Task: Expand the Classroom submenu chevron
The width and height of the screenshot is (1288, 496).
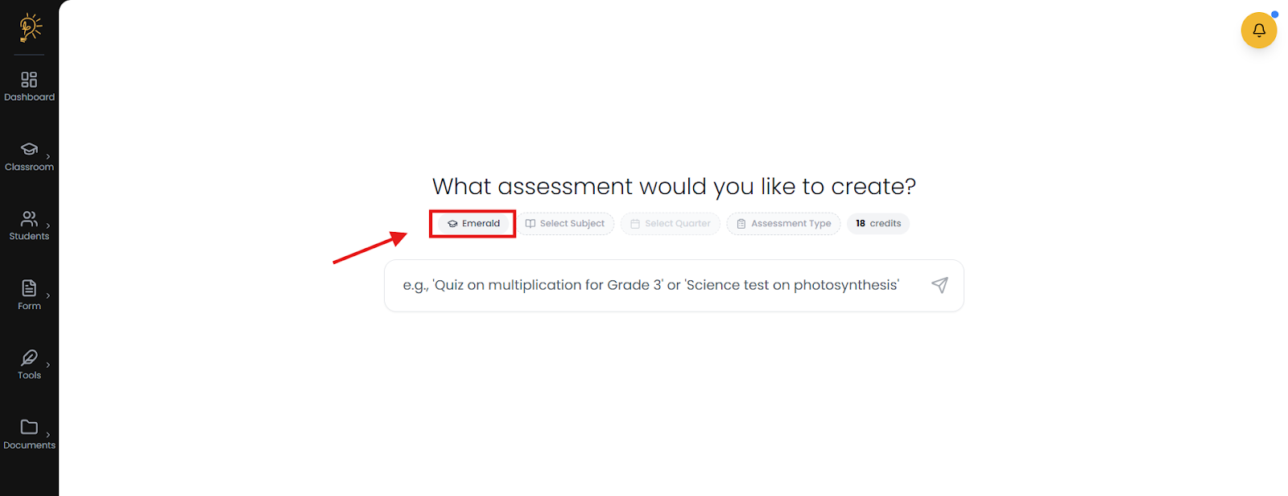Action: point(48,156)
